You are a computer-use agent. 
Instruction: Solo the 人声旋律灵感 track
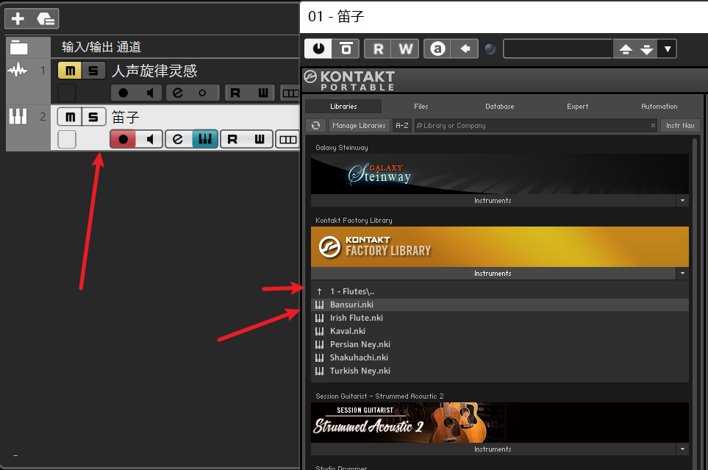click(93, 71)
